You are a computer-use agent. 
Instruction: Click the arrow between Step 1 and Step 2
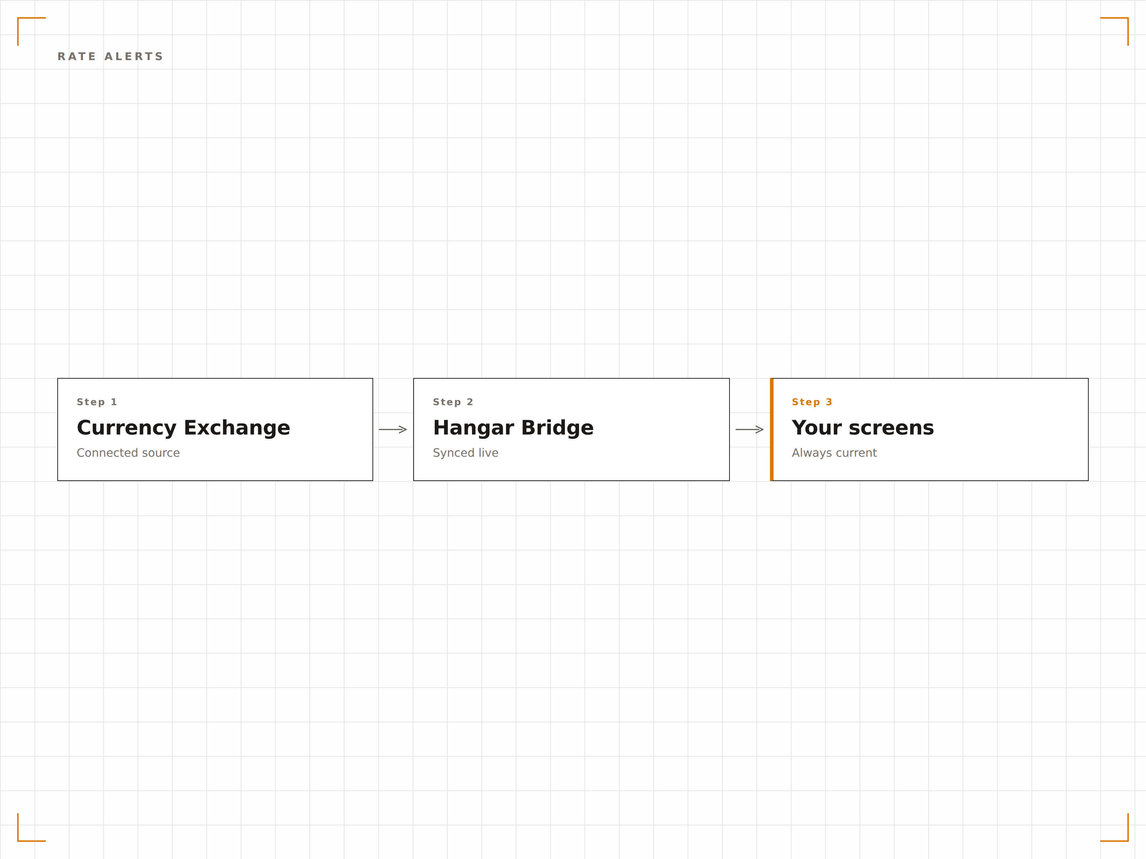(393, 429)
